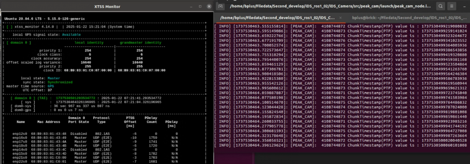Click the log line timestamped 1737530464.123044428
Image resolution: width=470 pixels, height=164 pixels.
(x=340, y=108)
